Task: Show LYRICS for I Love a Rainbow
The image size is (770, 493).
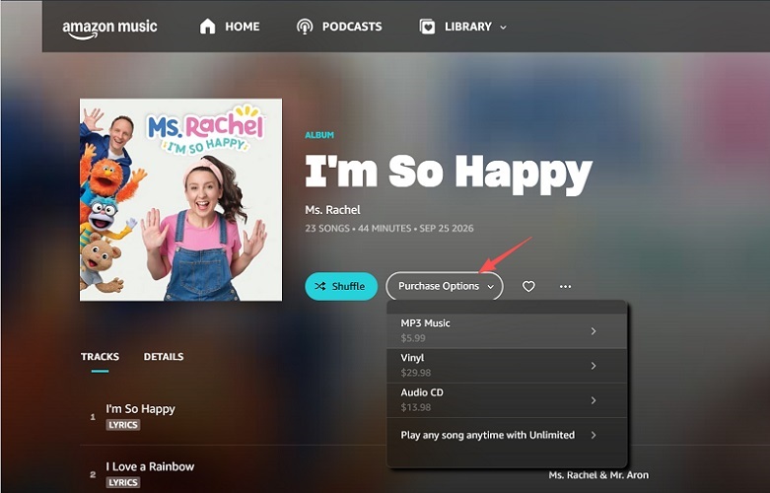Action: 123,482
